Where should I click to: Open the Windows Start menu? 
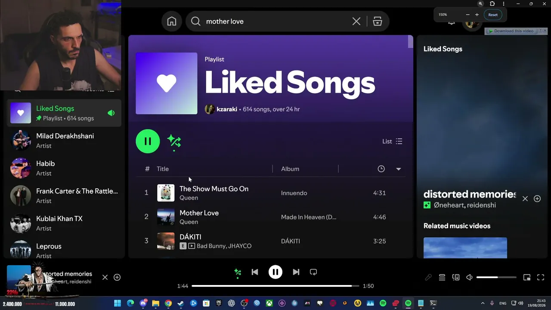[118, 303]
